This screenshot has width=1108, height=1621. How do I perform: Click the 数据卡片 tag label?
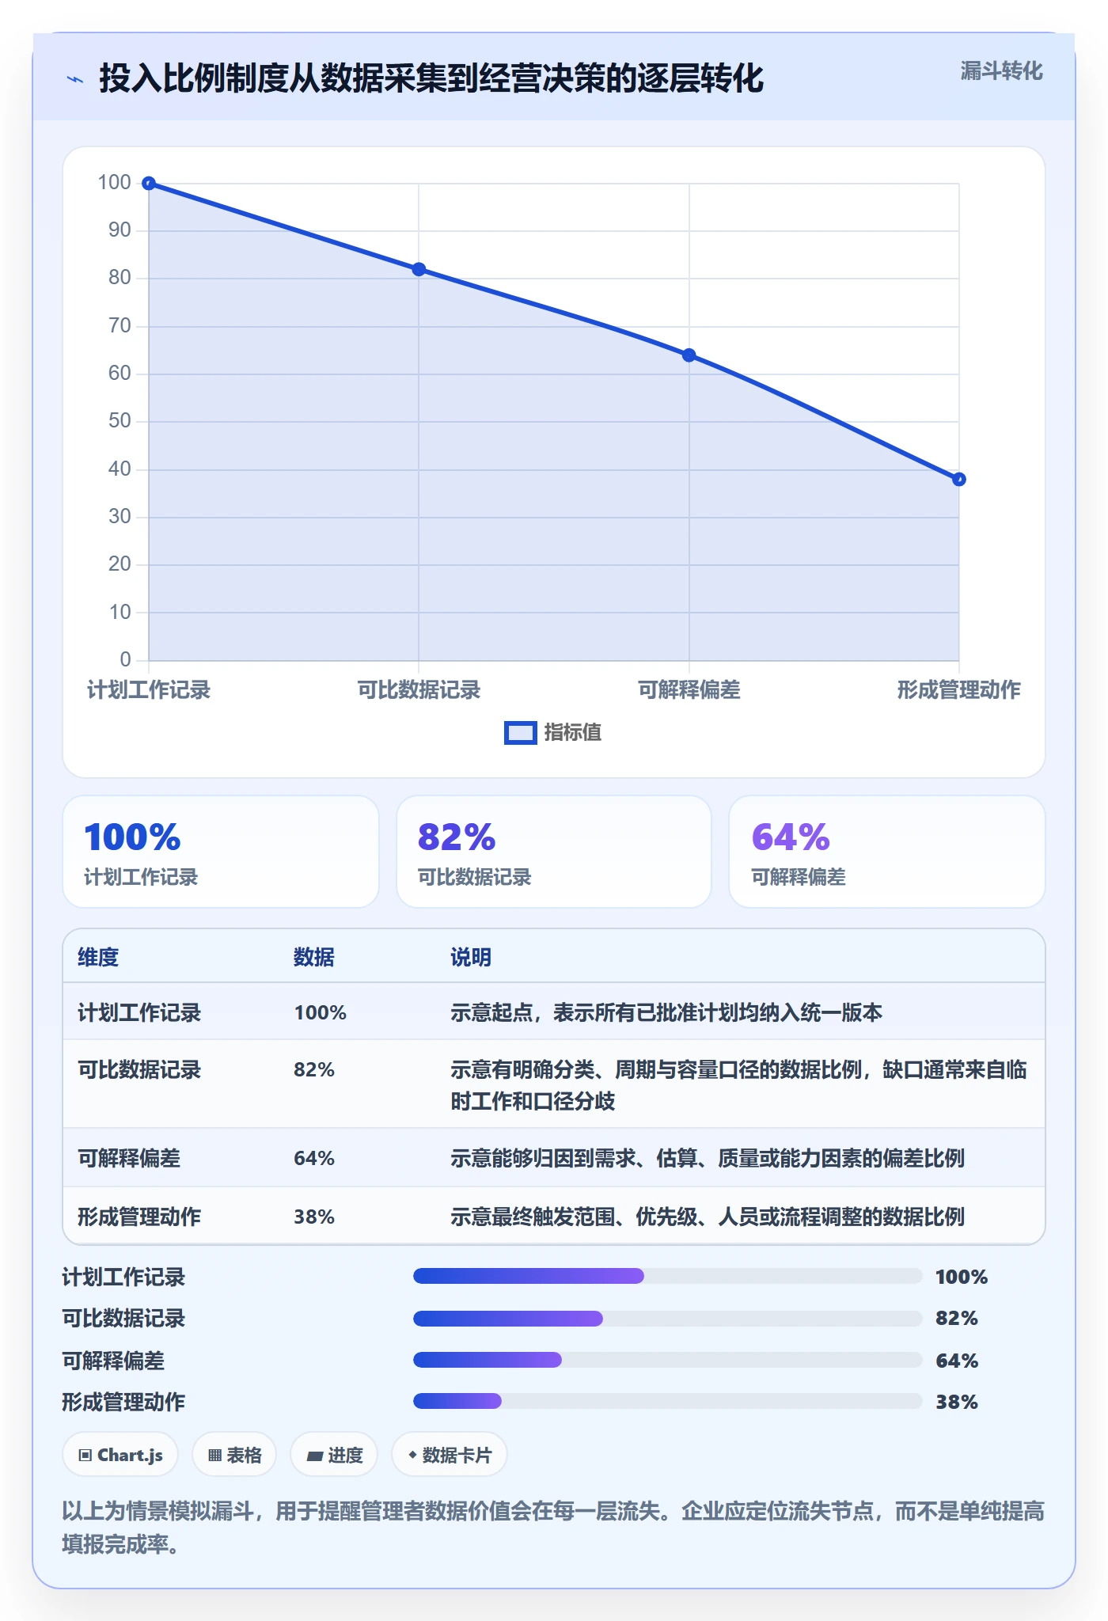[x=457, y=1456]
